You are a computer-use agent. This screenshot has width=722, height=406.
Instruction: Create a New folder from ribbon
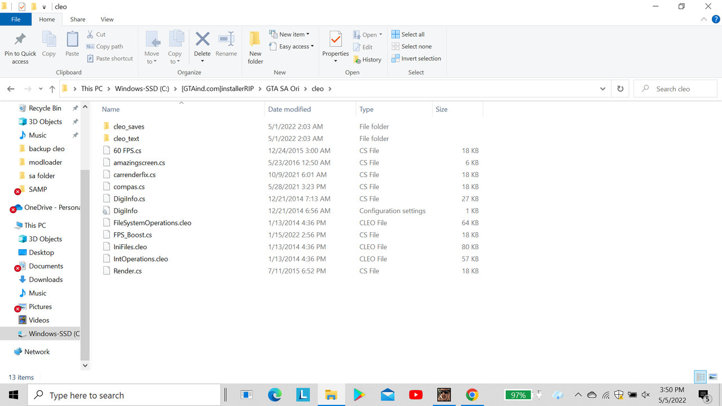pos(256,47)
